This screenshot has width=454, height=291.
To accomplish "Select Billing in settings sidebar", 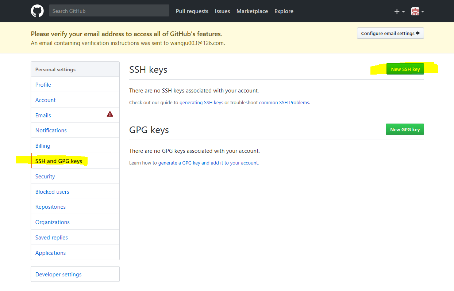I will [x=75, y=145].
